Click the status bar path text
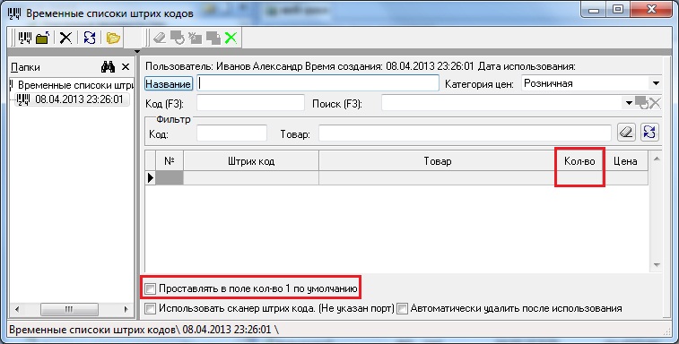Image resolution: width=679 pixels, height=344 pixels. [x=144, y=330]
